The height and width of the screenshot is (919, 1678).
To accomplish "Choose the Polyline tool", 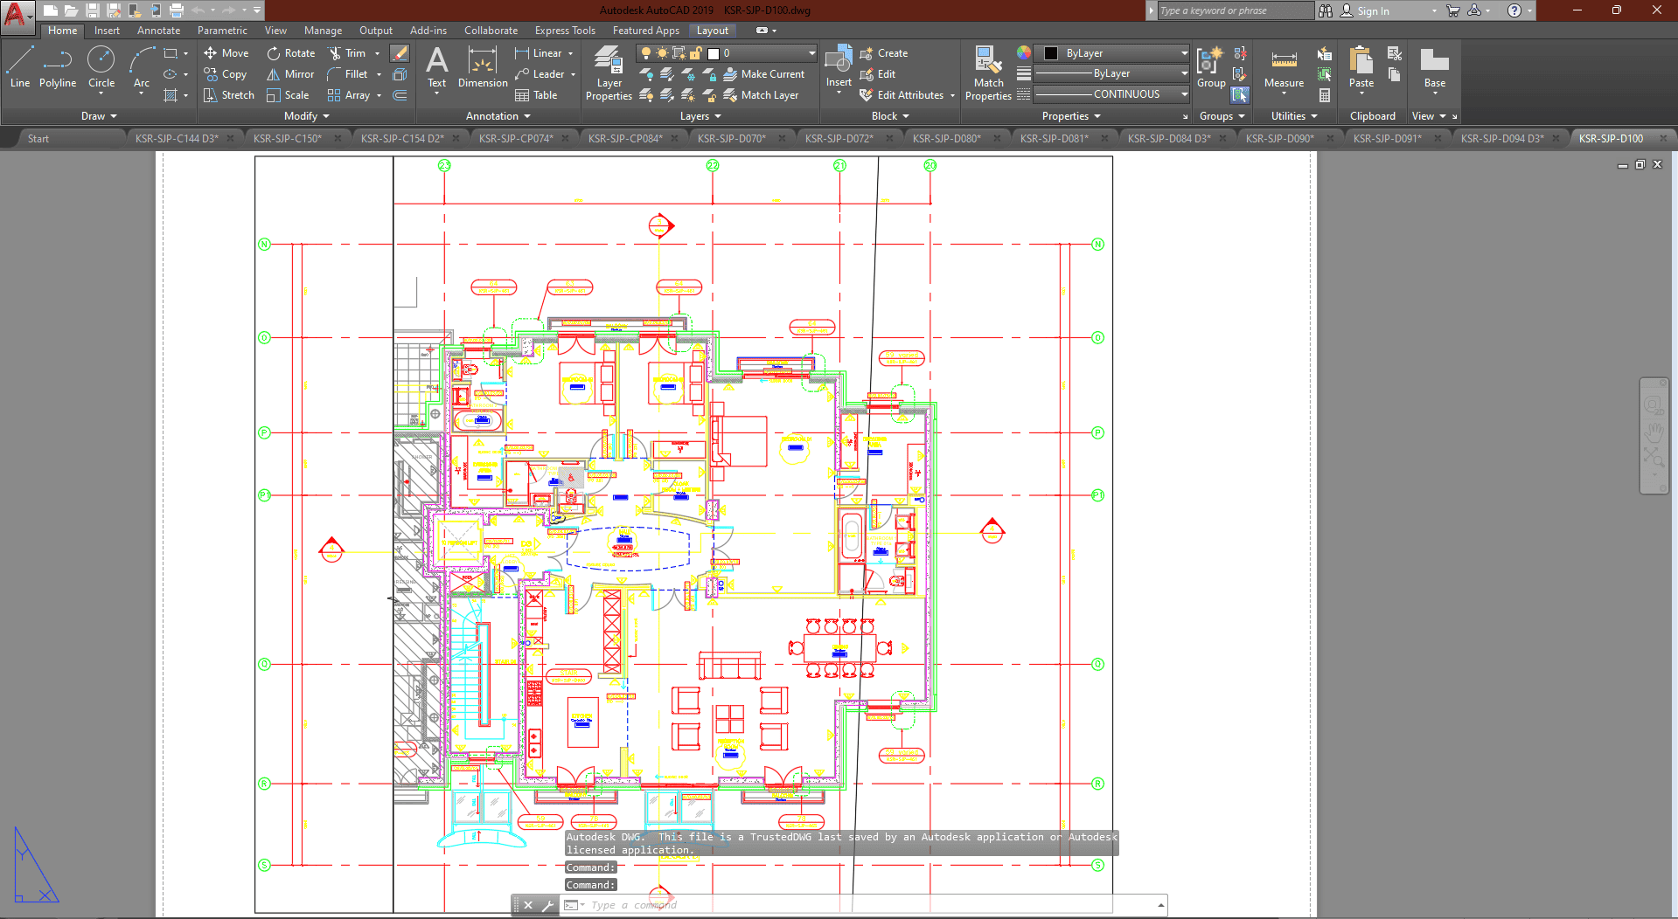I will [58, 67].
